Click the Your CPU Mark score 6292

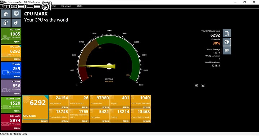tap(215, 35)
